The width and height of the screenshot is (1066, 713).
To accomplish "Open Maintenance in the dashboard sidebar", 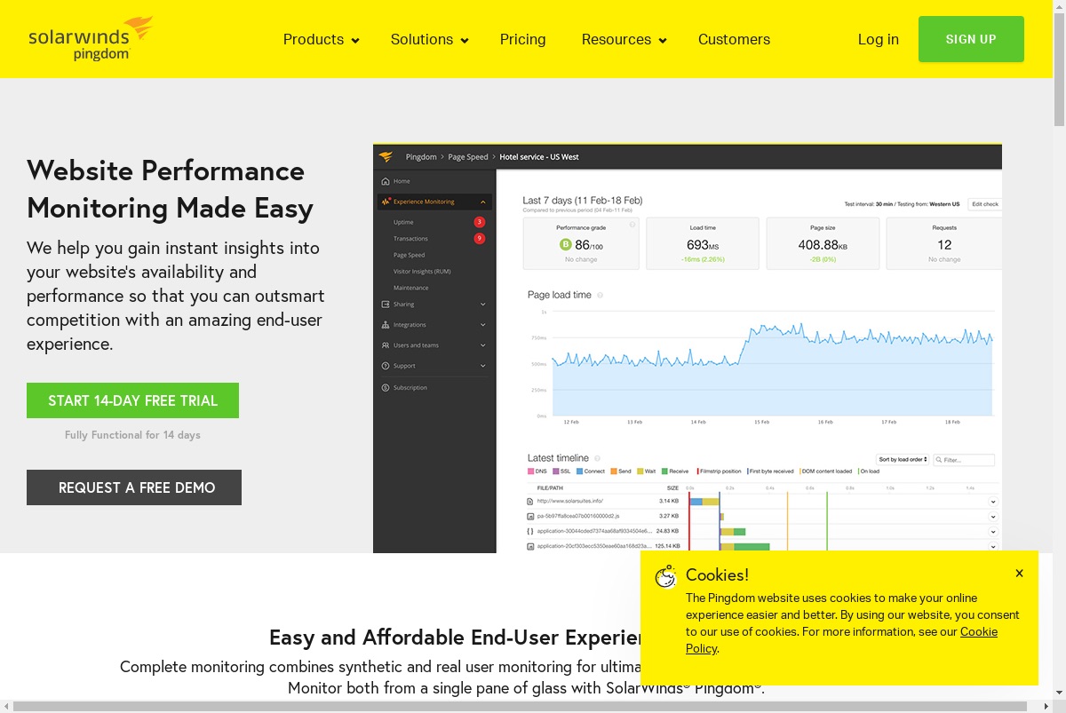I will [x=410, y=288].
